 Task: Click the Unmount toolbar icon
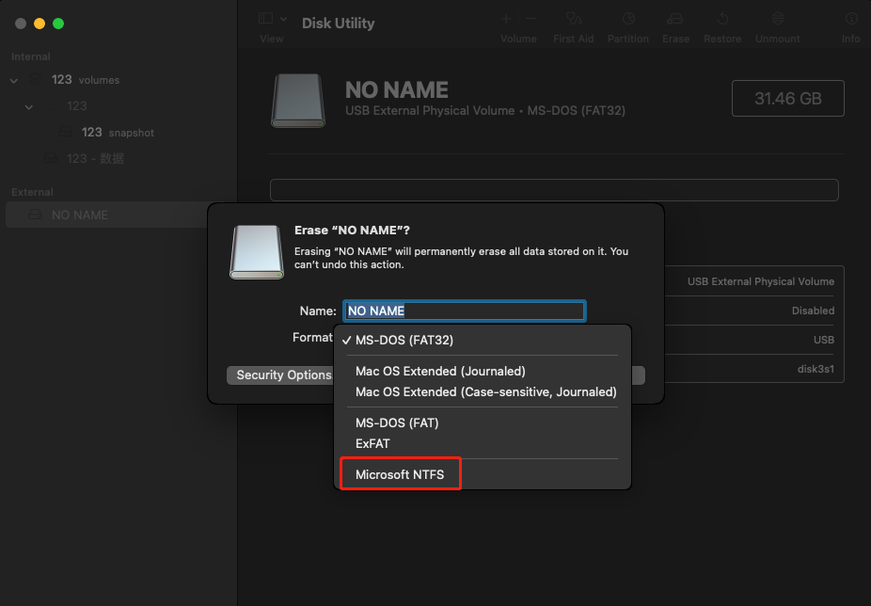click(x=778, y=20)
